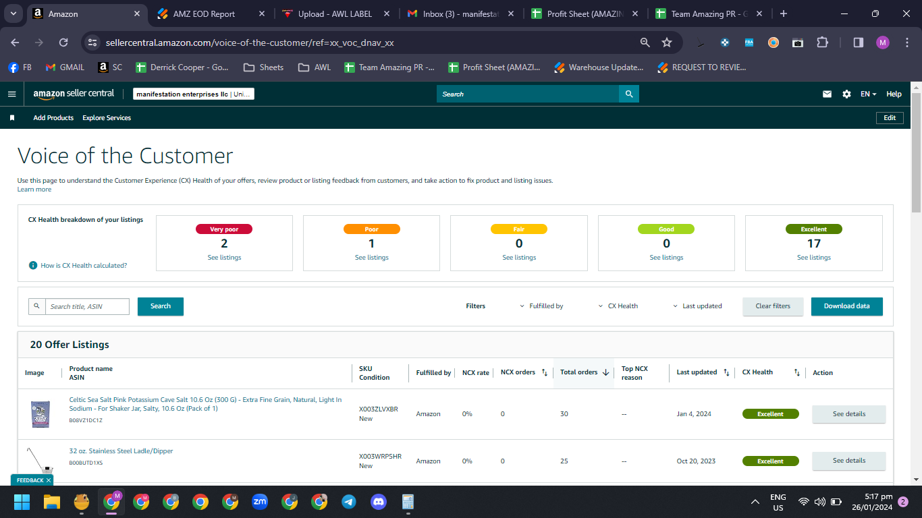The height and width of the screenshot is (518, 922).
Task: Open the FBA extension icon
Action: (x=749, y=42)
